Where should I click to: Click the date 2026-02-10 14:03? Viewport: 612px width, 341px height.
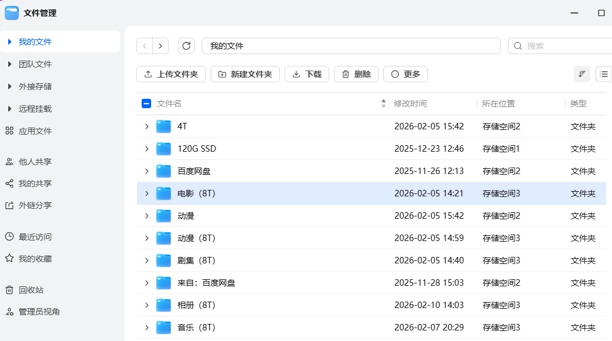429,305
